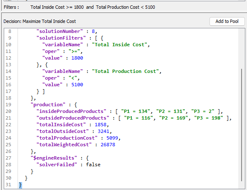Click the vertical scrollbar thumb in JSON viewer
The width and height of the screenshot is (247, 190).
coord(242,125)
